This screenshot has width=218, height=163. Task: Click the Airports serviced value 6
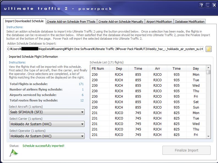tap(82, 95)
